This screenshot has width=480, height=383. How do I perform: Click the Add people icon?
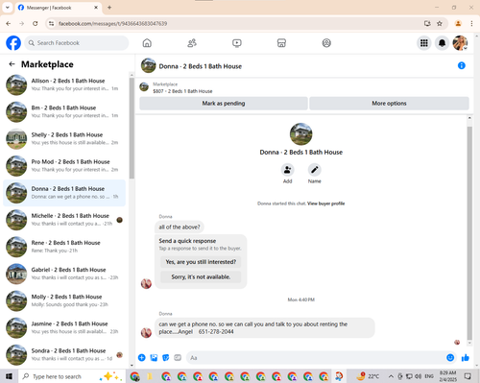287,170
